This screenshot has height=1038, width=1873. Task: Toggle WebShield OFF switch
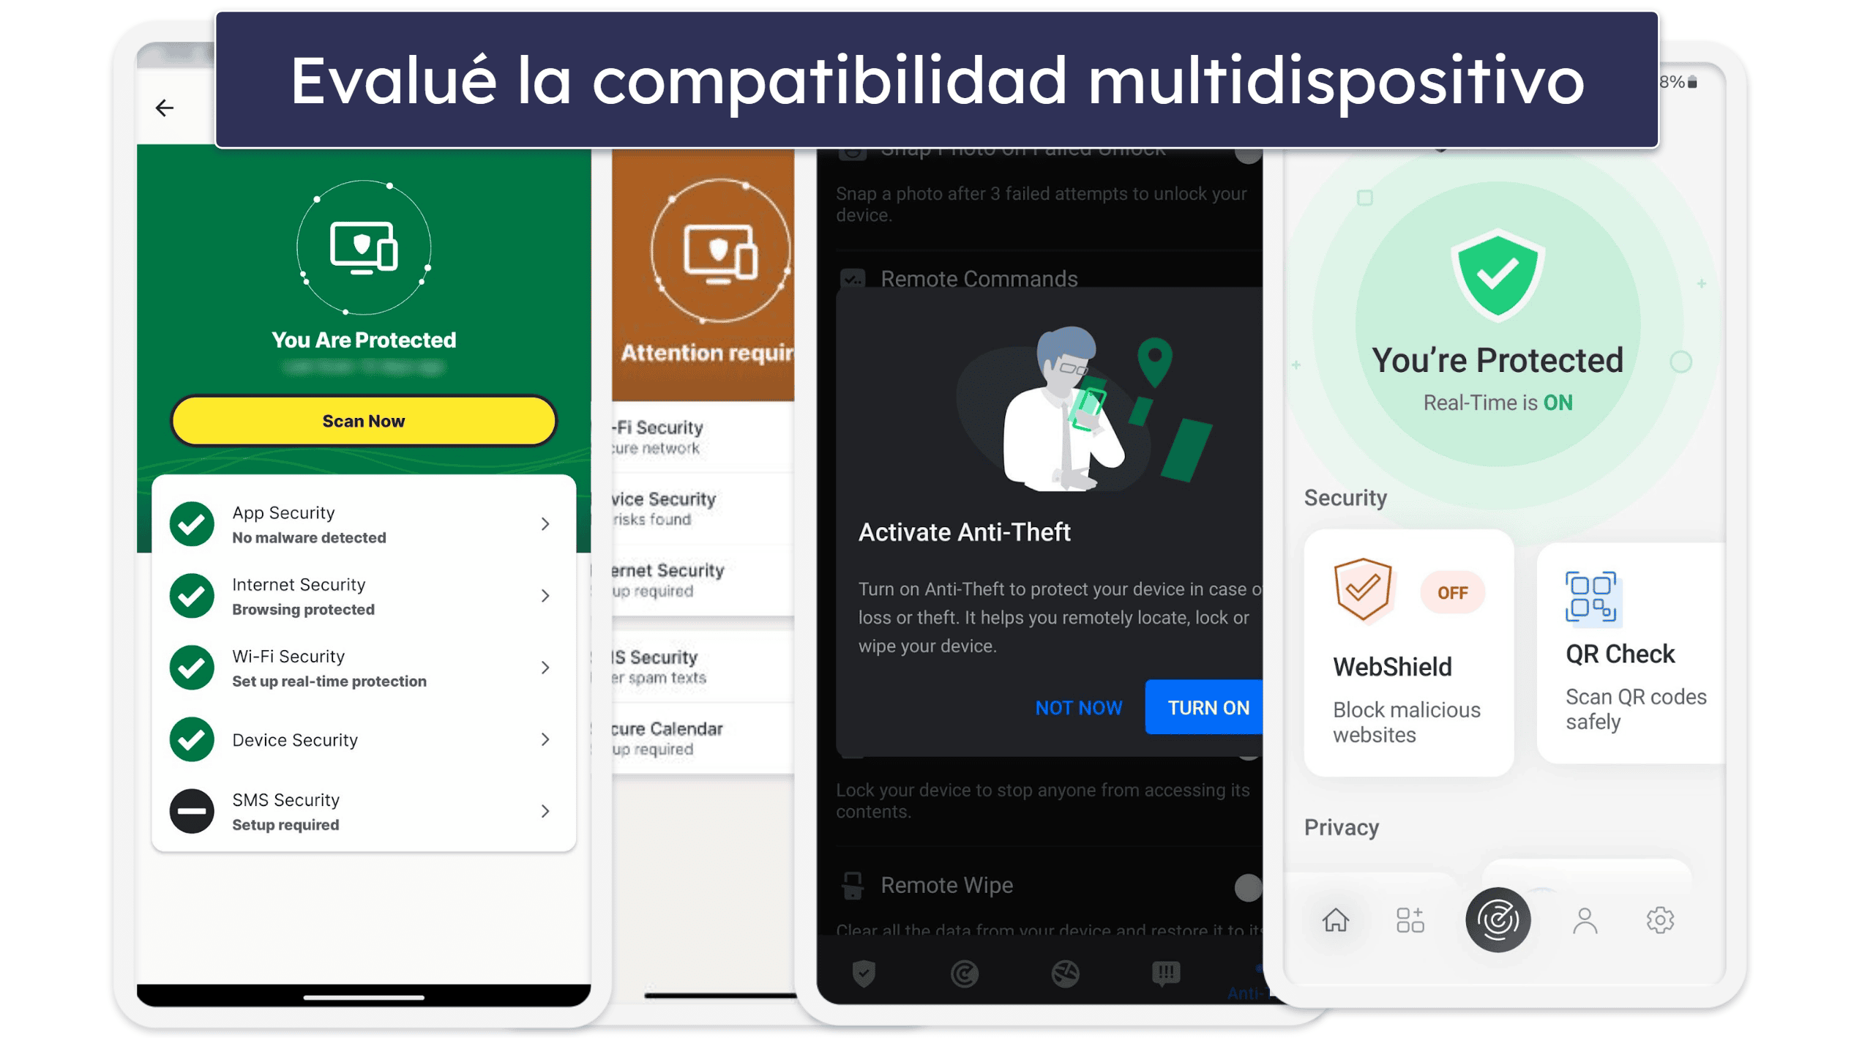click(x=1446, y=592)
